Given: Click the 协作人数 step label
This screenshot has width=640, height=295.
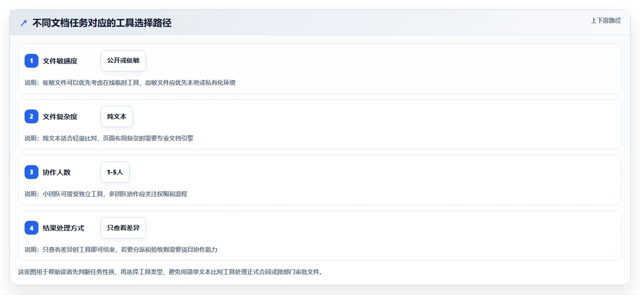Looking at the screenshot, I should tap(57, 172).
